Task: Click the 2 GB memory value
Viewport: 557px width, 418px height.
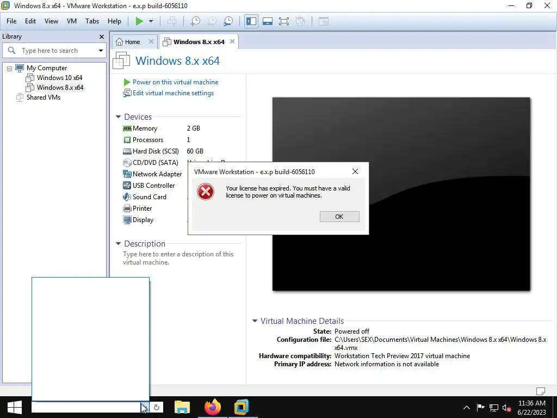Action: pyautogui.click(x=193, y=128)
